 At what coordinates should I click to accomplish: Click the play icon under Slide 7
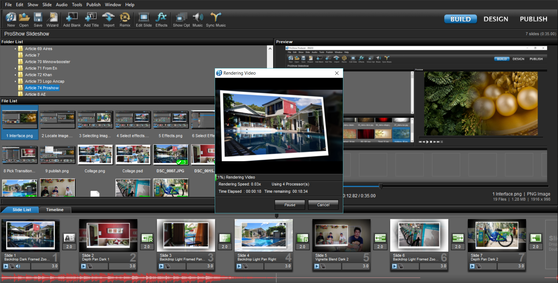click(472, 266)
